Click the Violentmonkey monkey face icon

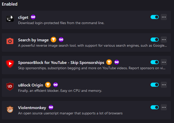pyautogui.click(x=10, y=109)
